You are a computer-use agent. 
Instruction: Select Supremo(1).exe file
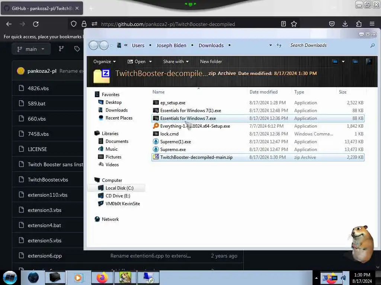tap(258, 142)
